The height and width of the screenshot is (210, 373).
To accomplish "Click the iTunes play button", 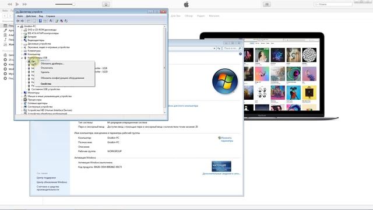I will pos(17,4).
